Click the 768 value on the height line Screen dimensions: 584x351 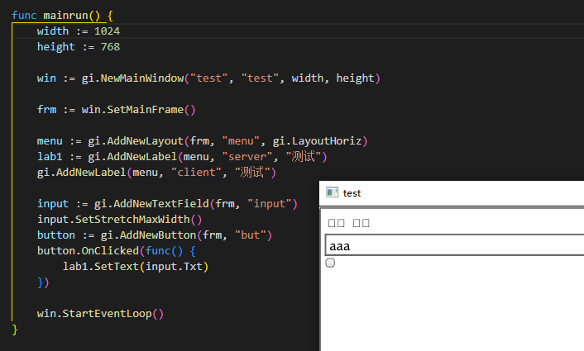pyautogui.click(x=110, y=47)
